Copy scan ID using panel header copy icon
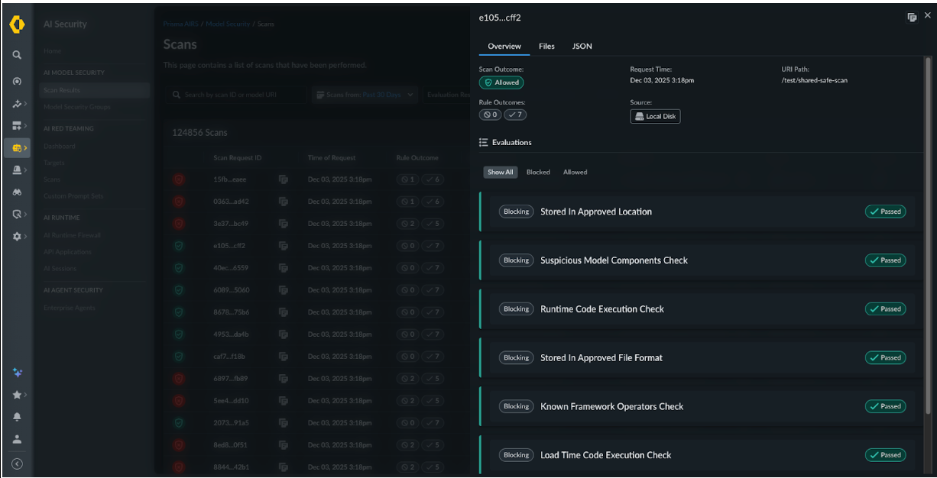937x478 pixels. (912, 17)
